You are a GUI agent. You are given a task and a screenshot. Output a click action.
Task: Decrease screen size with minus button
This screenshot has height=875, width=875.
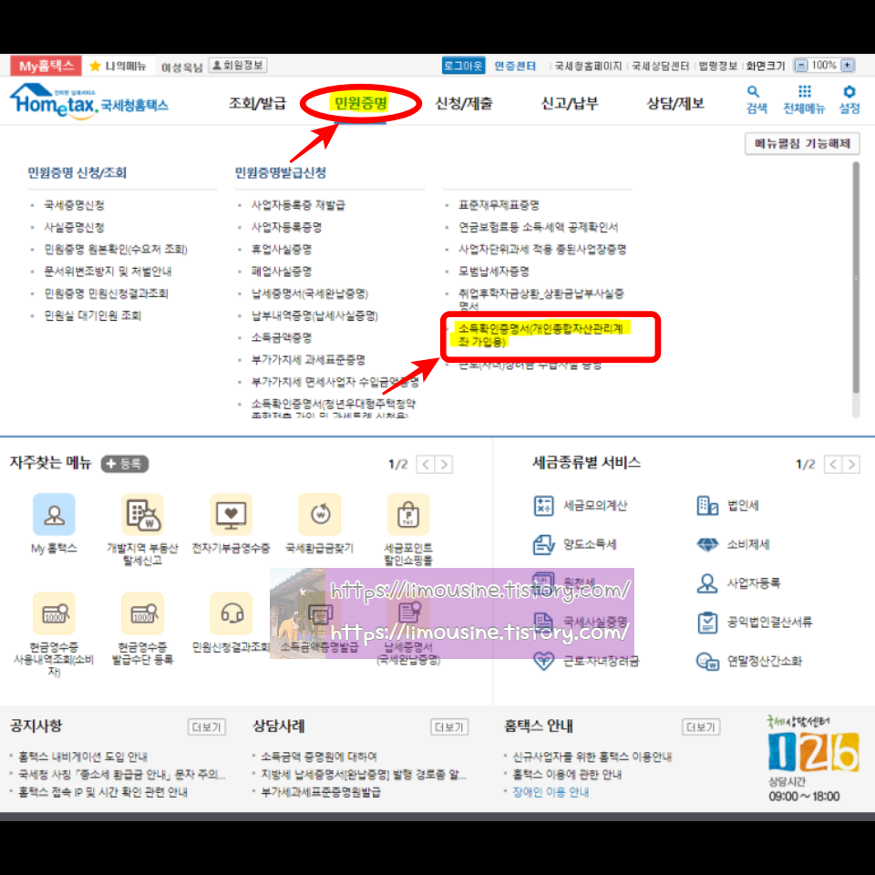[801, 66]
